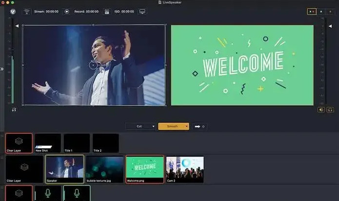This screenshot has height=201, width=339.
Task: Click the right audio meter arrow marker
Action: 330,26
